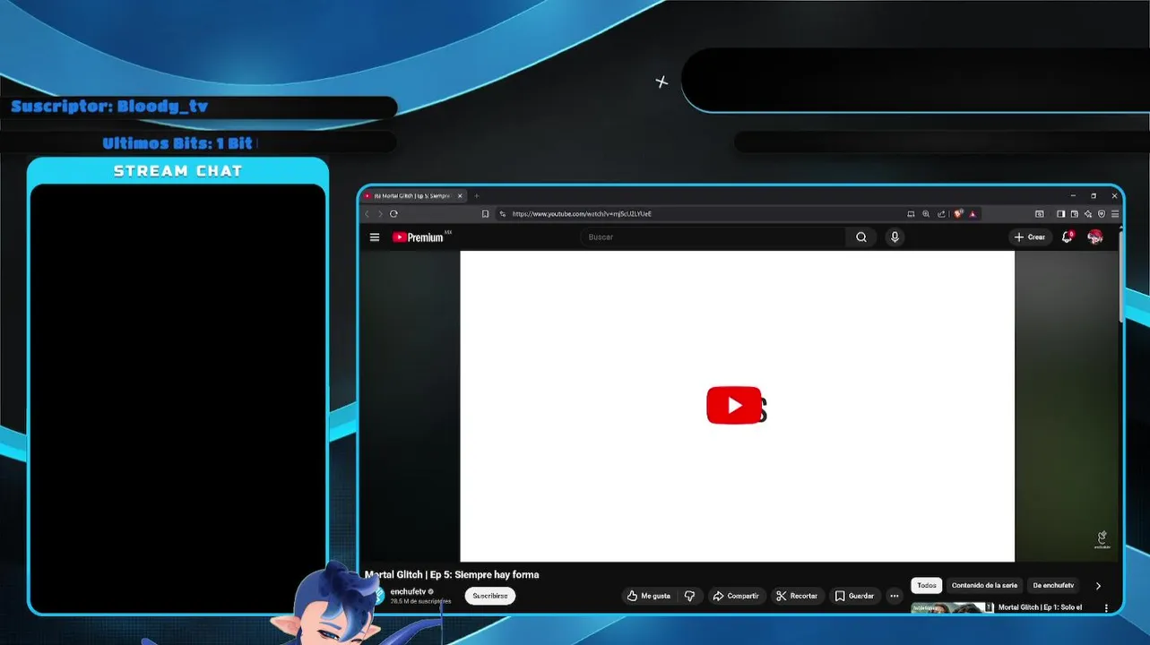Show next filter chips with arrow

click(1098, 586)
